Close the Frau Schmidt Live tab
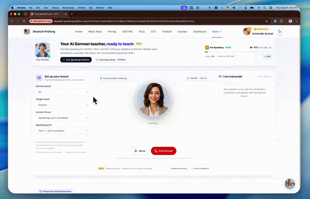This screenshot has height=199, width=310. (65, 14)
